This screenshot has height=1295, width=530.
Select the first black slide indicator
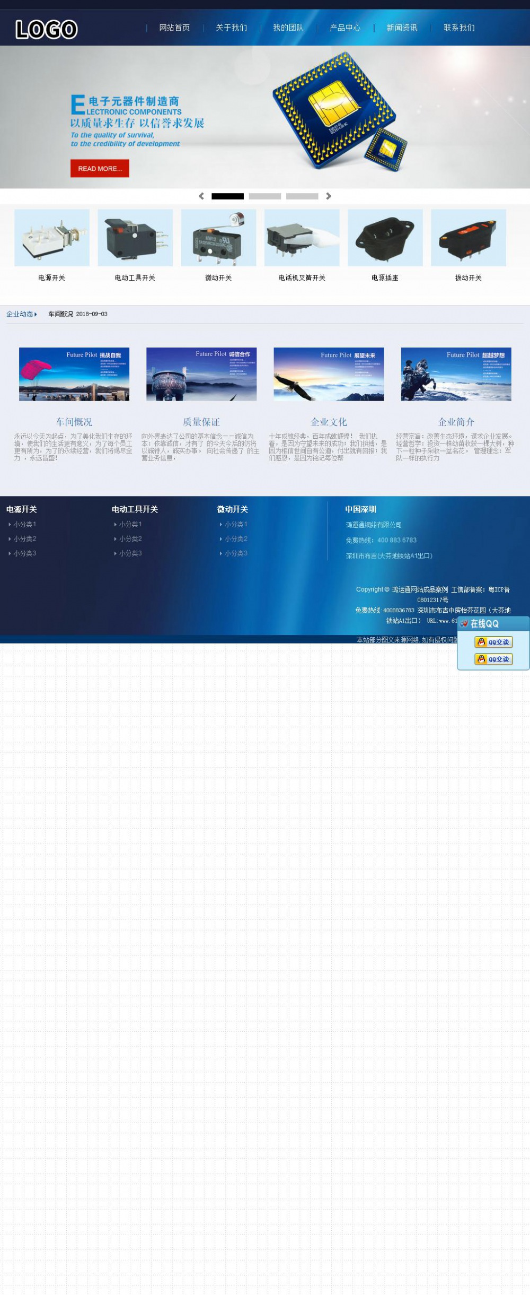[x=227, y=196]
